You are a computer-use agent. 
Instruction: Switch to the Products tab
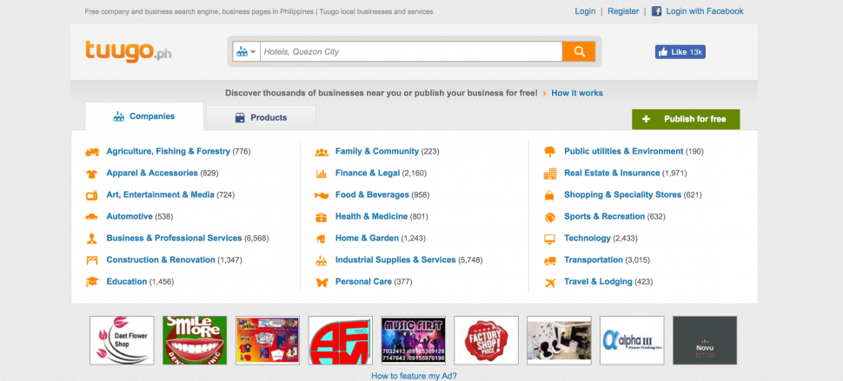(261, 117)
